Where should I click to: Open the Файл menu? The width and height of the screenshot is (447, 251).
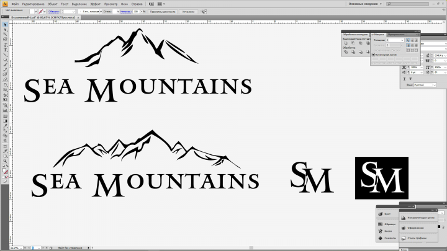click(15, 4)
